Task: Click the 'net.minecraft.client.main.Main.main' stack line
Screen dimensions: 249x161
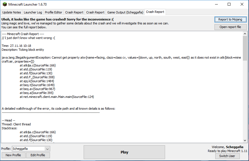Action: [x=57, y=97]
